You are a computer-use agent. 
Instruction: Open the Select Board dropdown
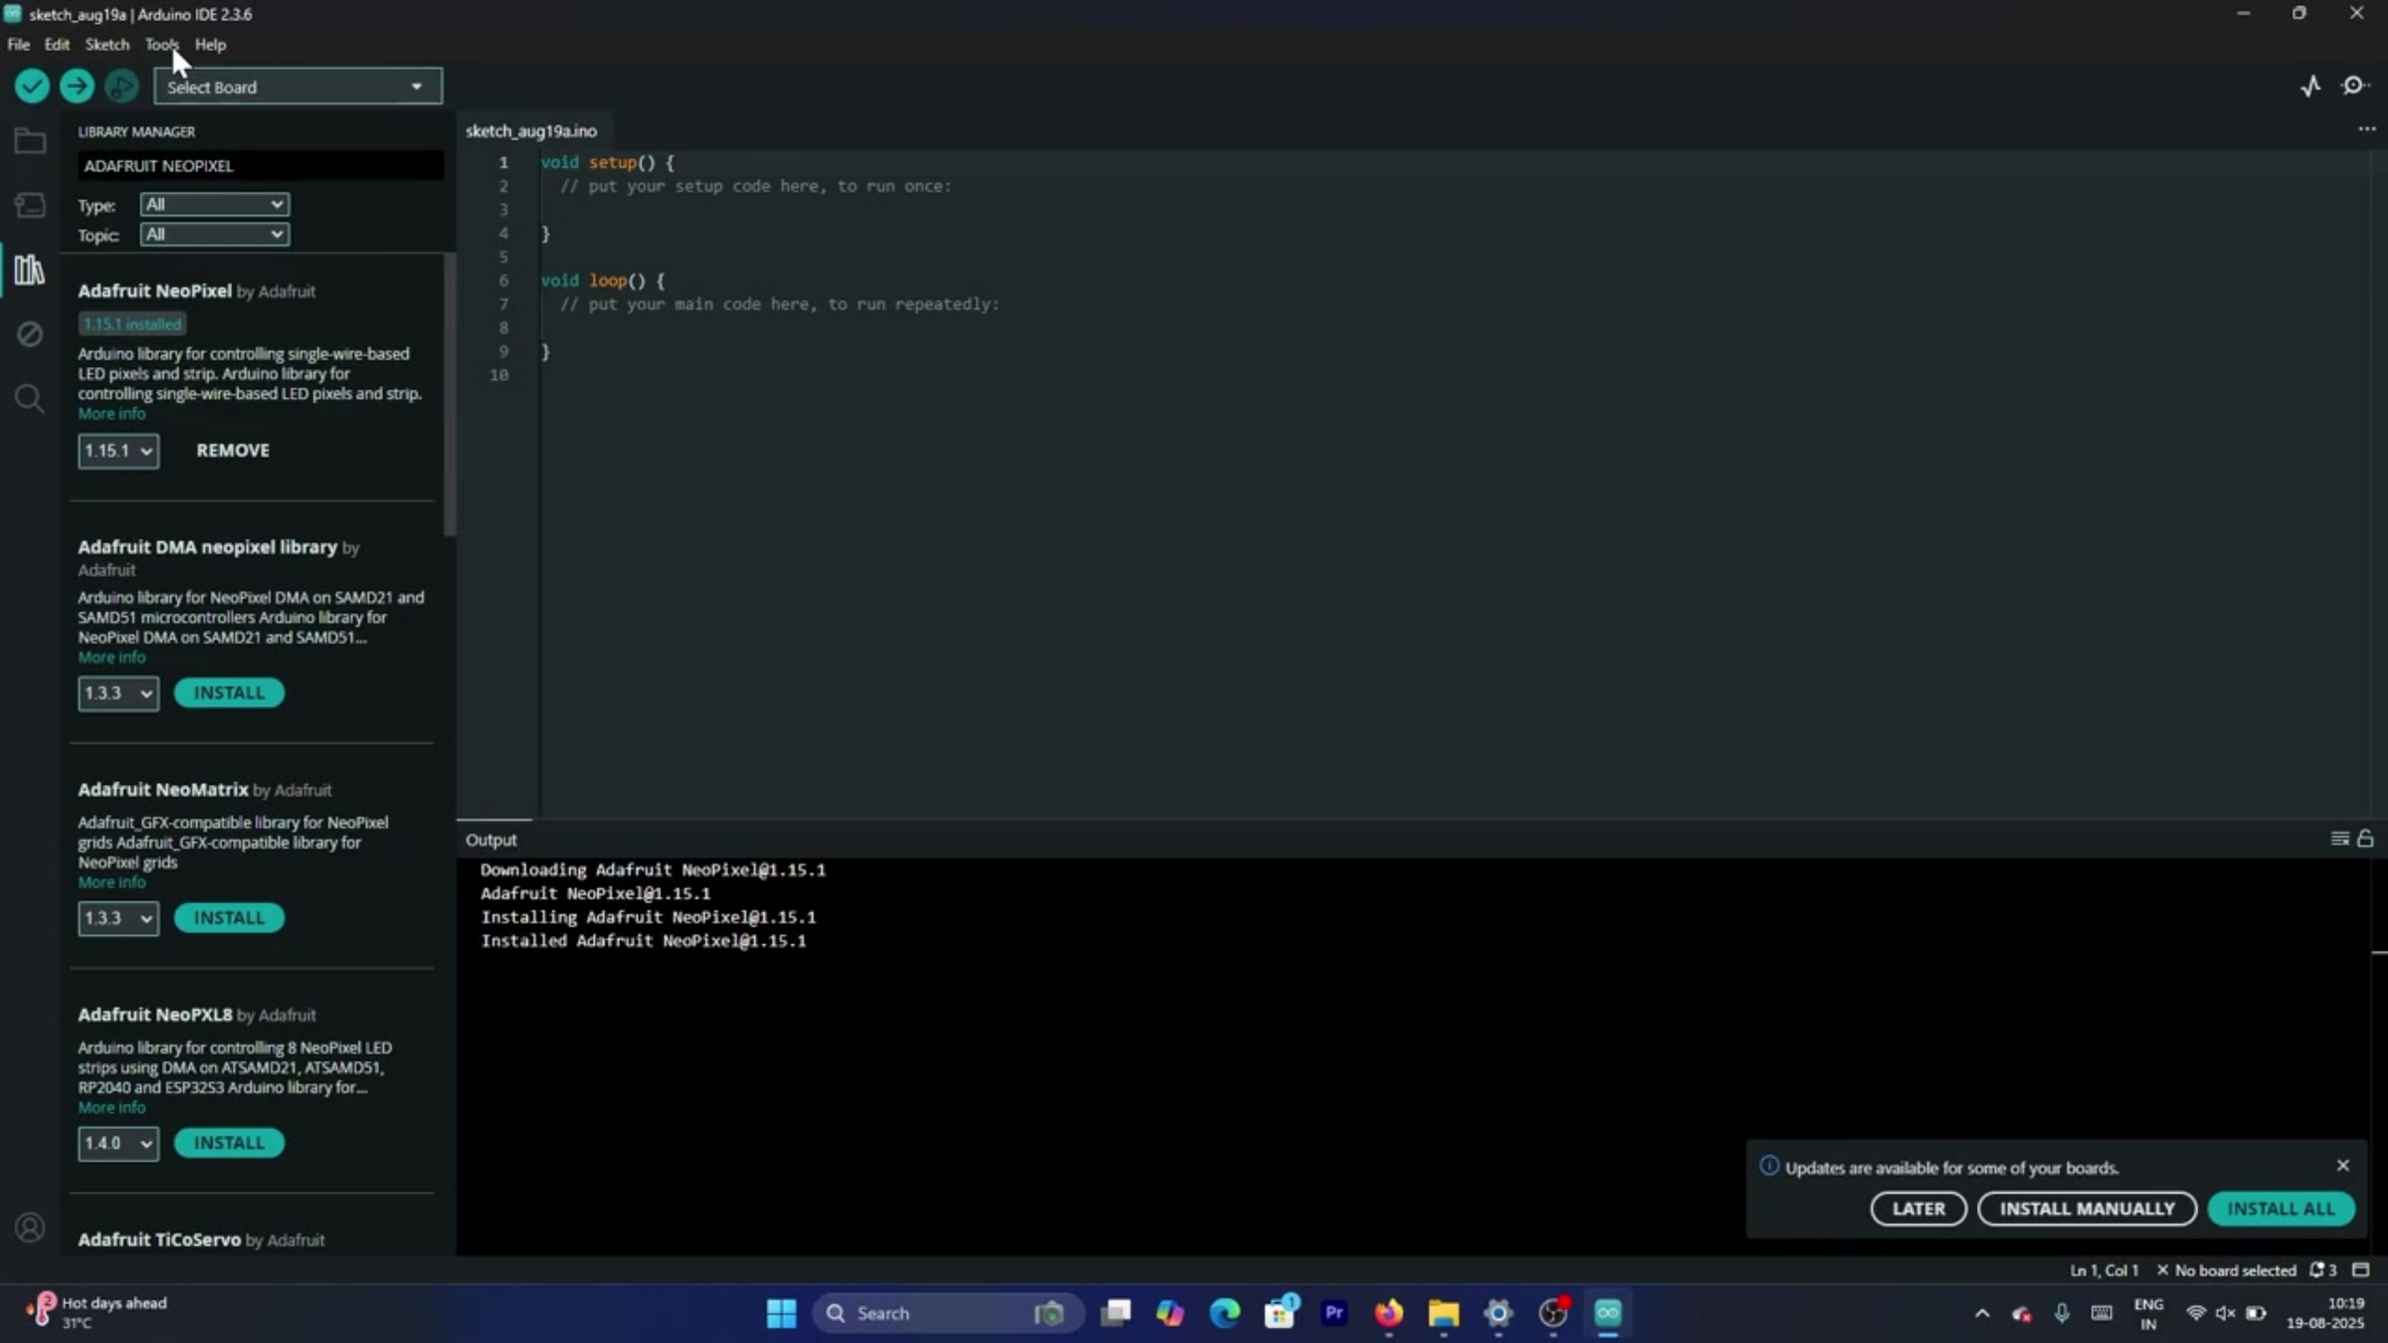pos(298,88)
